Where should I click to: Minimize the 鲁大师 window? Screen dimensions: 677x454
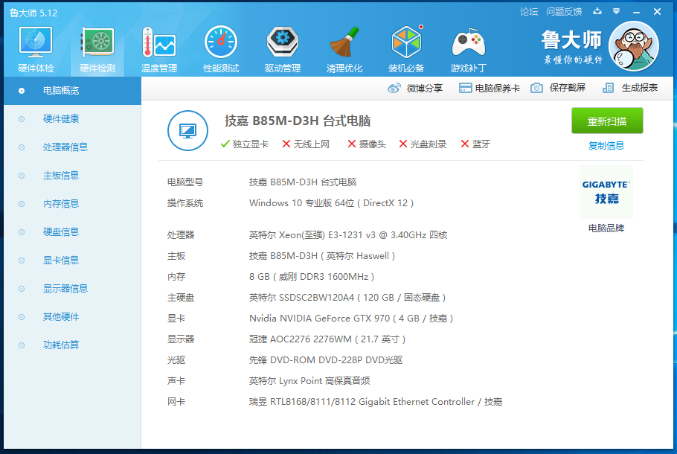point(636,12)
